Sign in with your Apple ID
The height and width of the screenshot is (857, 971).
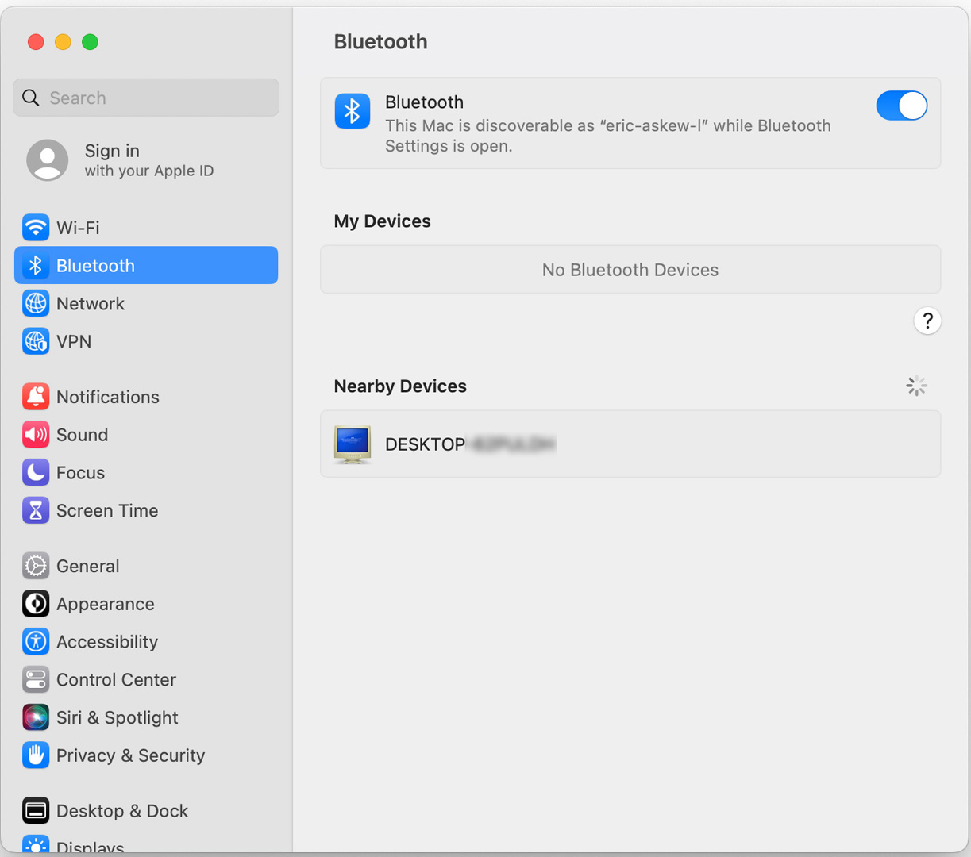(x=148, y=160)
